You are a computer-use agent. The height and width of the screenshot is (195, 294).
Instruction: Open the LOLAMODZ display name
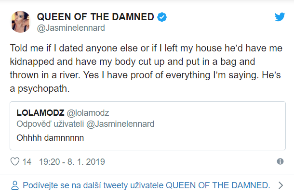coord(40,112)
